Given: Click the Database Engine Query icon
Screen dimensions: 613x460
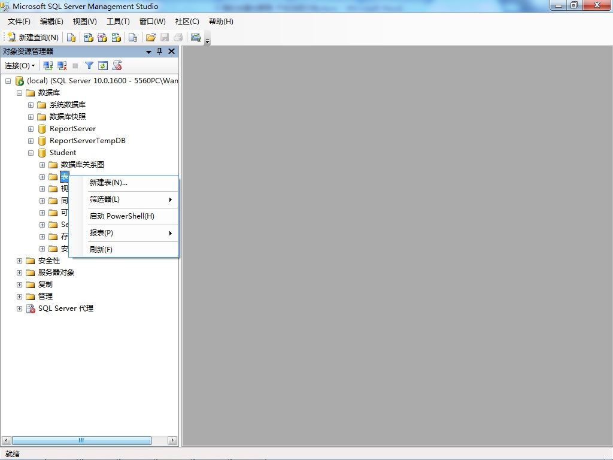Looking at the screenshot, I should [x=71, y=37].
